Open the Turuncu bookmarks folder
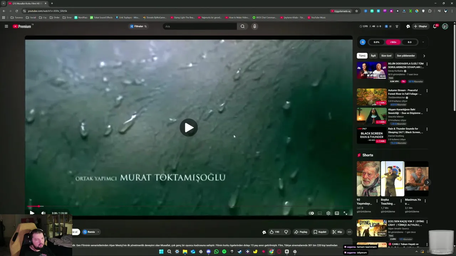This screenshot has width=456, height=256. [17, 17]
